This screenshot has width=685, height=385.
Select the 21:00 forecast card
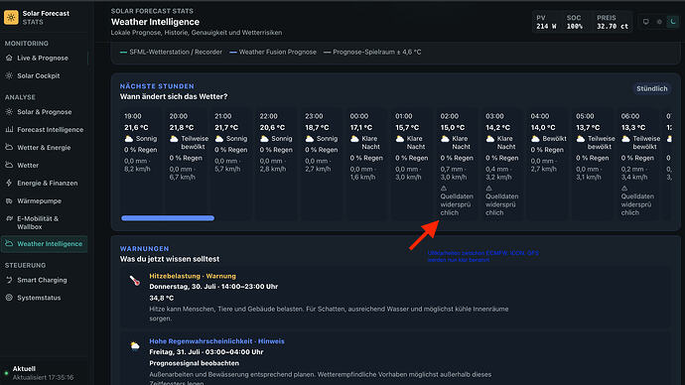[x=231, y=164]
